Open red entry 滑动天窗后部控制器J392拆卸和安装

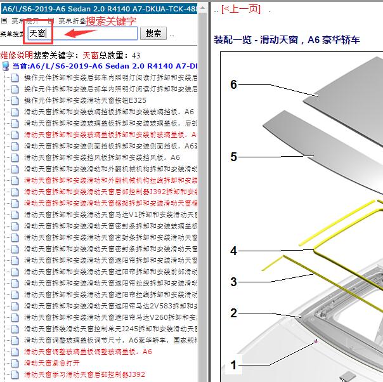pos(110,192)
